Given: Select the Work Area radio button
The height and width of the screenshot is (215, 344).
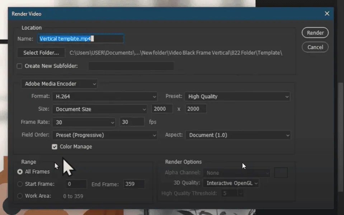Looking at the screenshot, I should [x=20, y=196].
